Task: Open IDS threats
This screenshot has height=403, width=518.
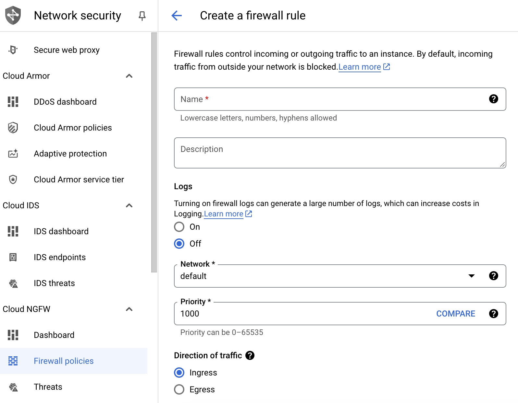Action: click(x=54, y=283)
